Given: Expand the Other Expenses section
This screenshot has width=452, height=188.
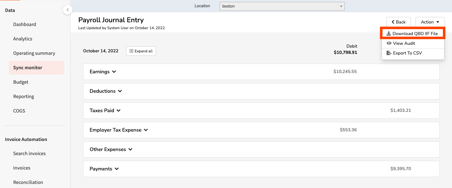Looking at the screenshot, I should (x=111, y=149).
